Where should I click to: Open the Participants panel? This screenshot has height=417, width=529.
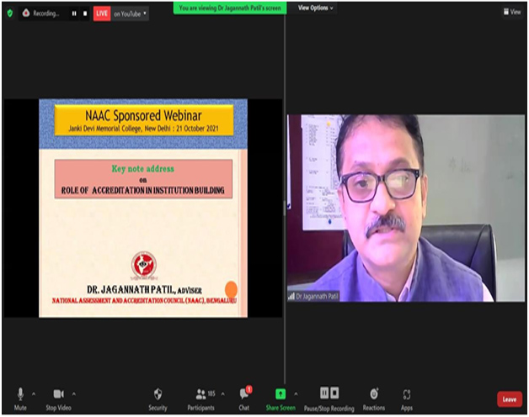(x=201, y=399)
